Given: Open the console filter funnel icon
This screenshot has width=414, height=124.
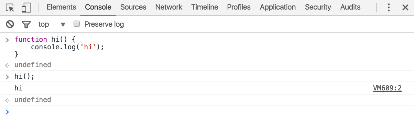Looking at the screenshot, I should click(26, 24).
